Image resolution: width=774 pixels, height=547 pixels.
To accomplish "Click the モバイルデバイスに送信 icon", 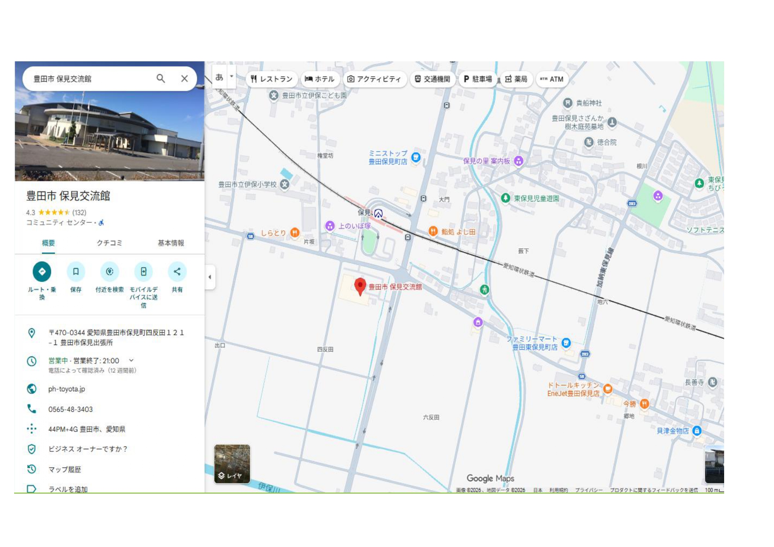I will tap(144, 272).
